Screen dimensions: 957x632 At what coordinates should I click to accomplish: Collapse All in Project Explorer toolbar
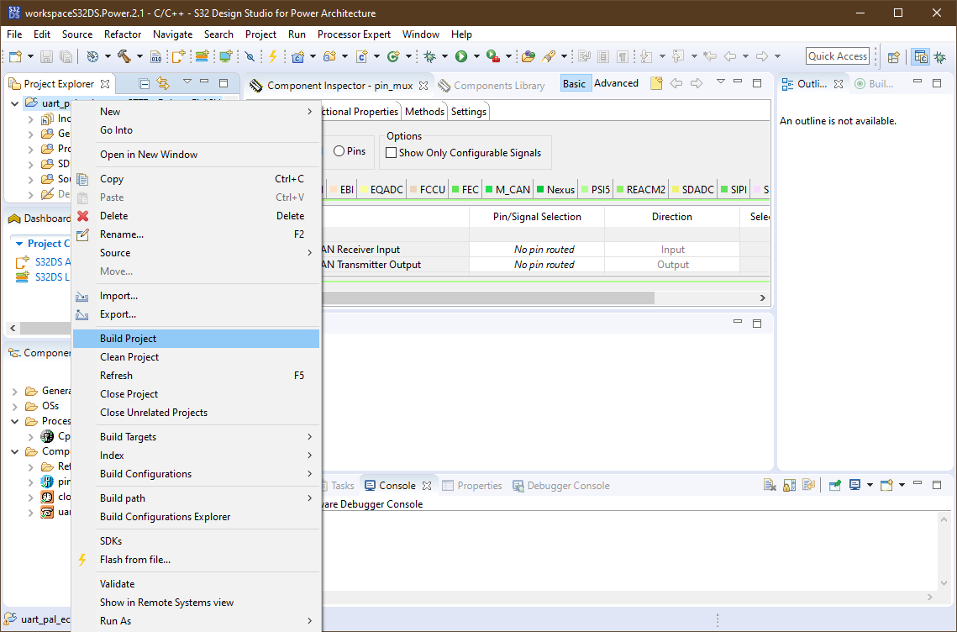[145, 83]
